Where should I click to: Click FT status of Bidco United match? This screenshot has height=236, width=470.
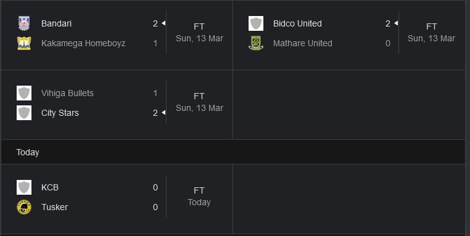(431, 26)
